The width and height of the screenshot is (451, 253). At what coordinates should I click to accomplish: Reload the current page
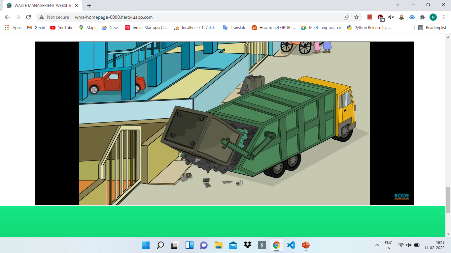pyautogui.click(x=28, y=17)
